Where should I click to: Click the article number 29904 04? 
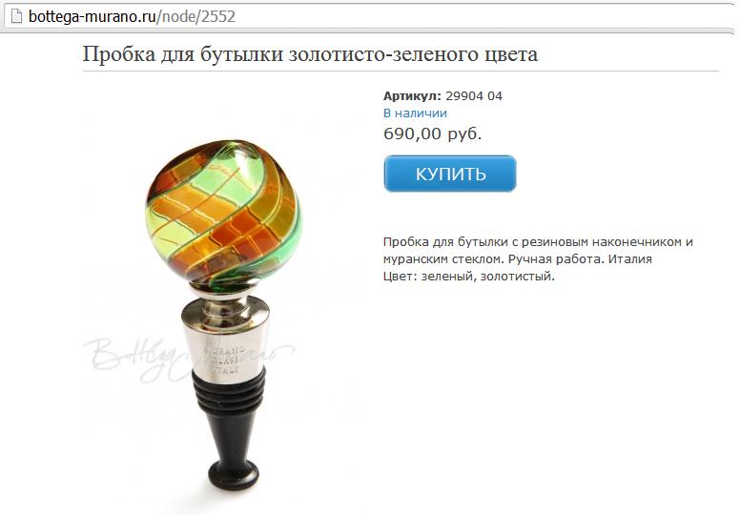point(474,96)
